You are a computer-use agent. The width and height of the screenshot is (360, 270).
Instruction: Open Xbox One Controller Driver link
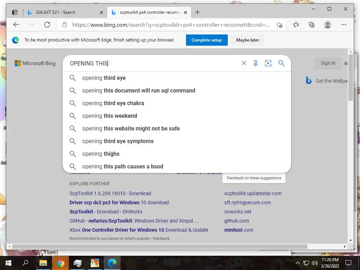click(139, 230)
